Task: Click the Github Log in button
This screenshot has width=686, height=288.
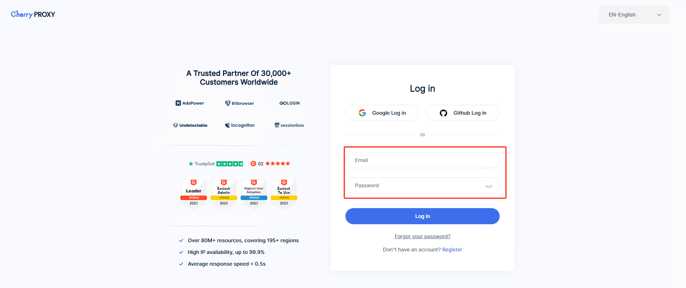Action: click(463, 113)
